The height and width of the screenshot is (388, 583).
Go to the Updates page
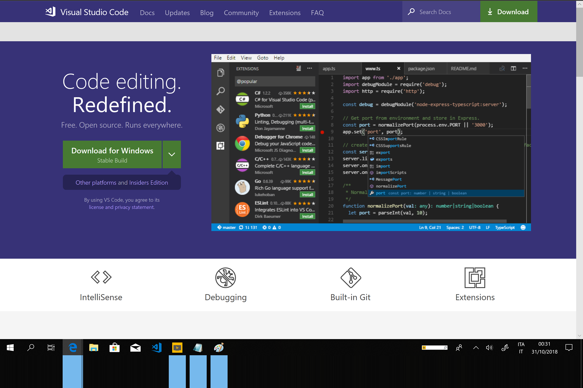[x=177, y=13]
